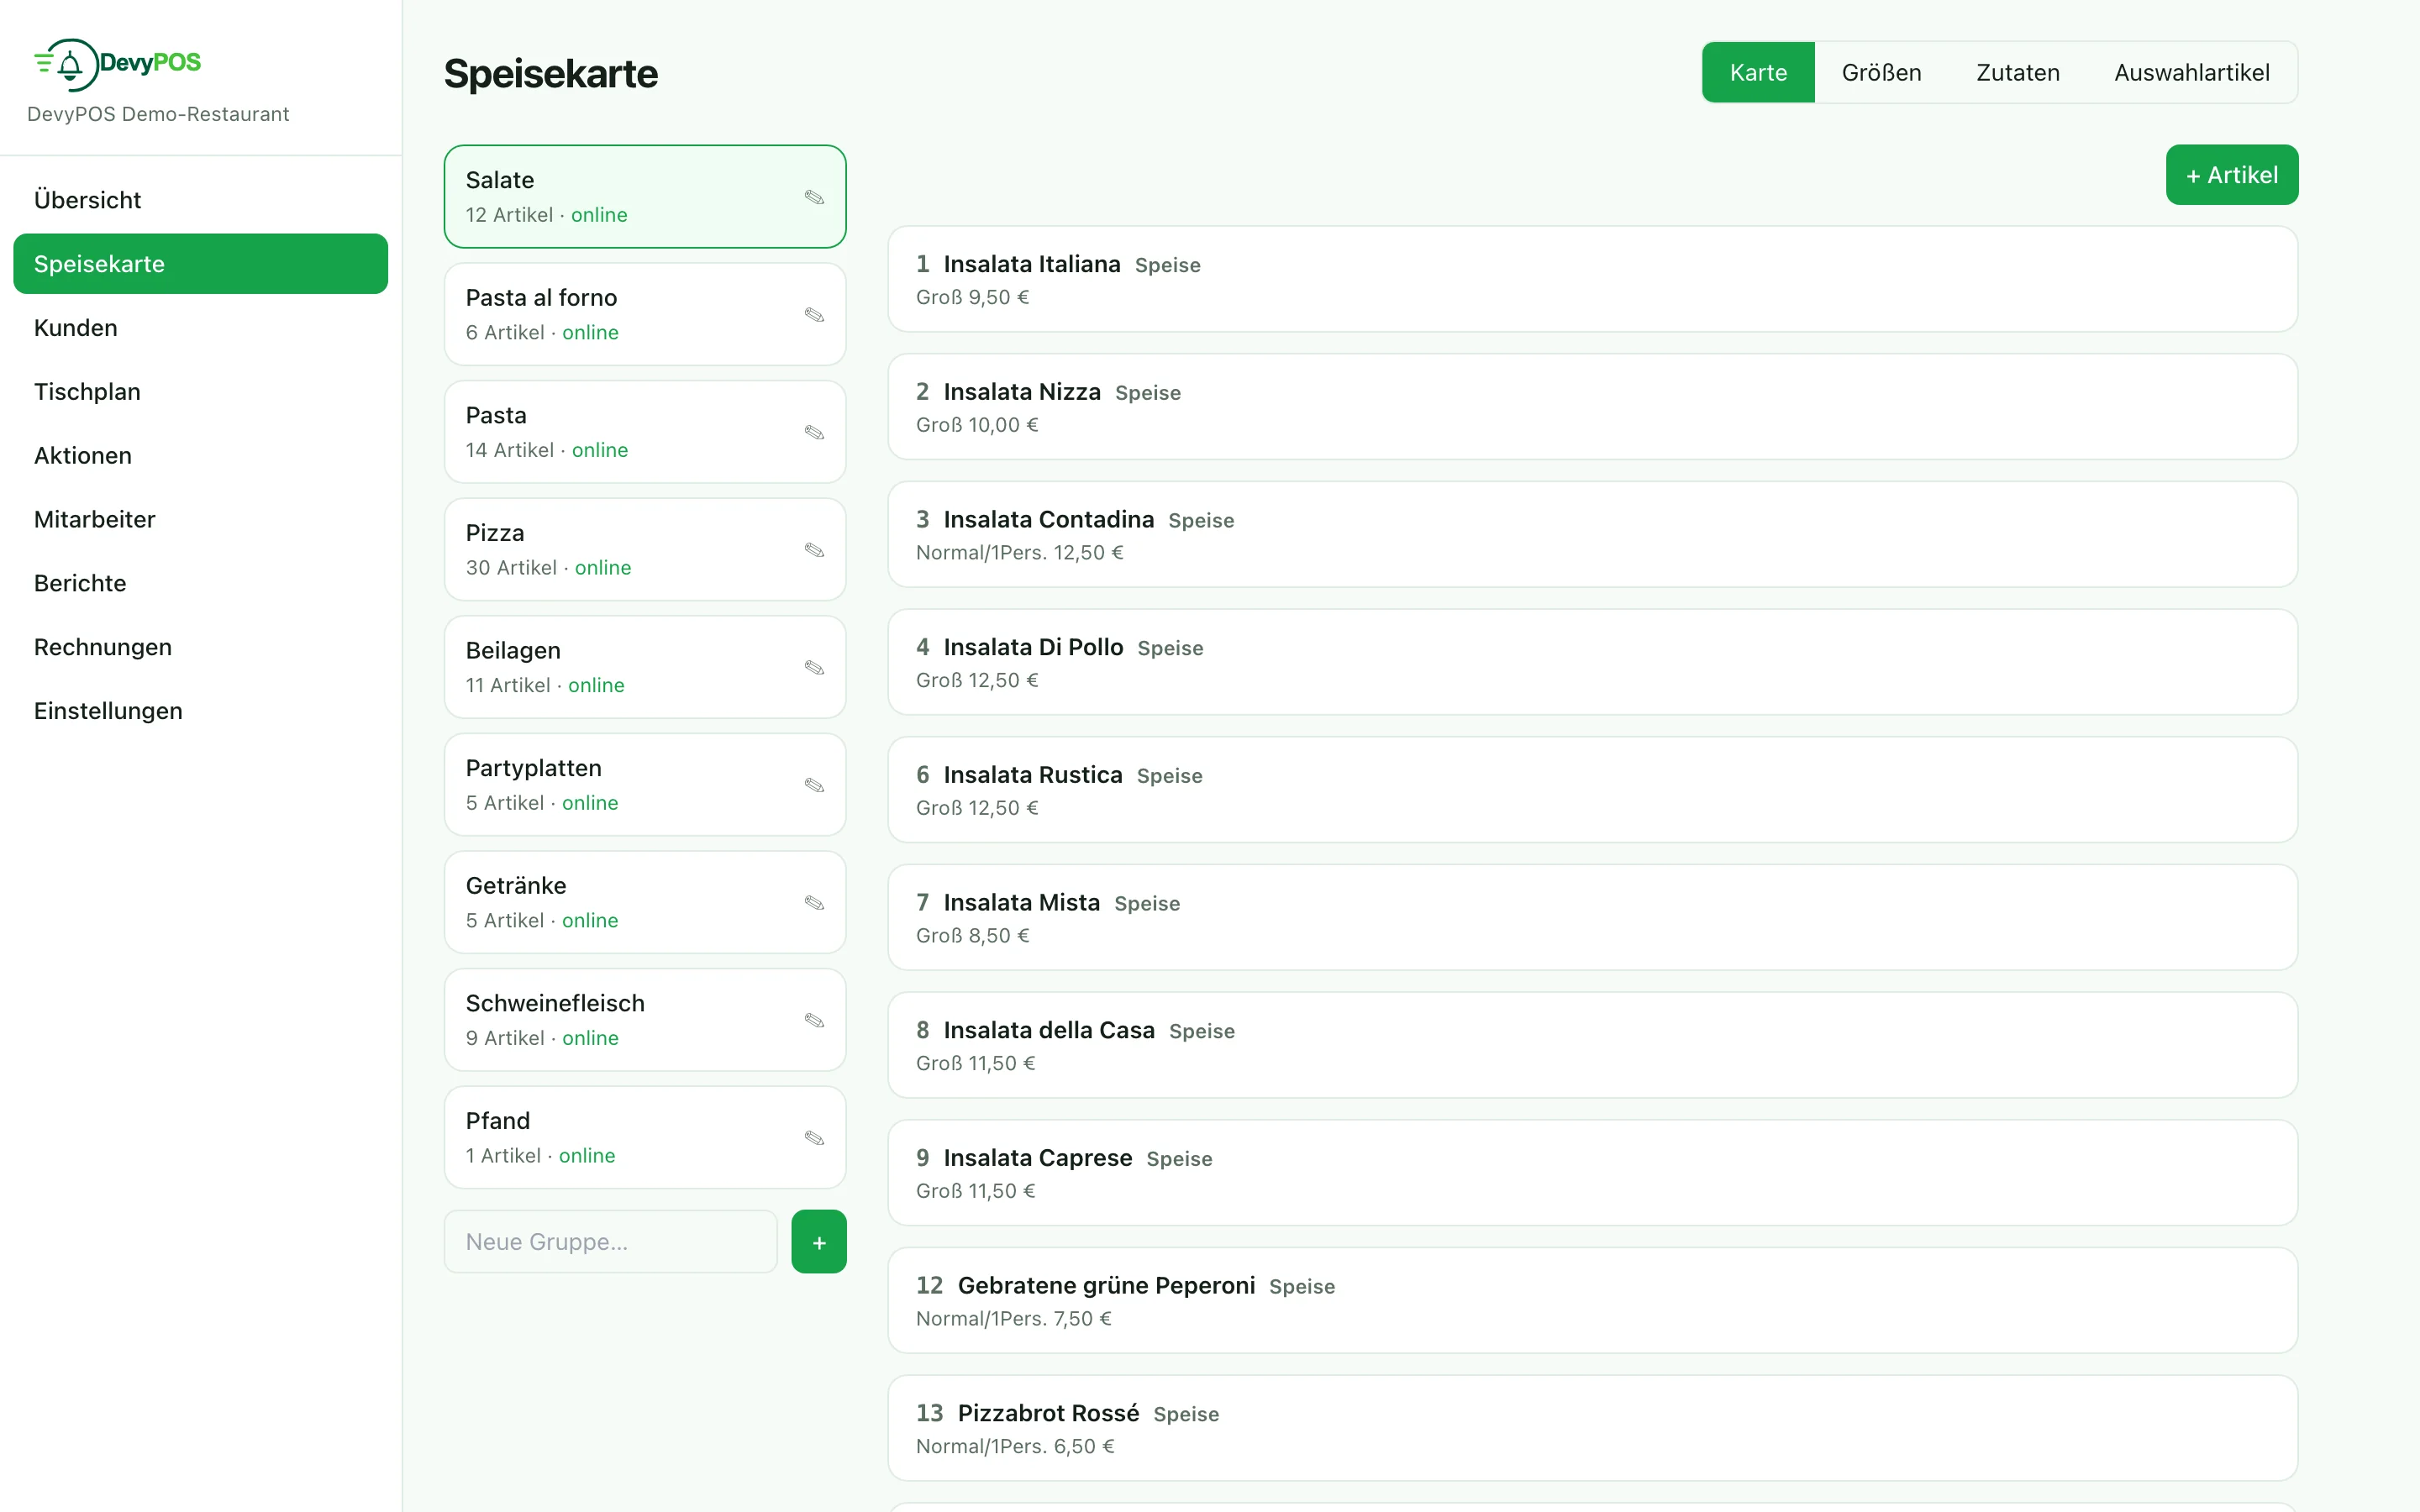Select Insalata Rustica article
This screenshot has height=1512, width=2420.
(1593, 790)
